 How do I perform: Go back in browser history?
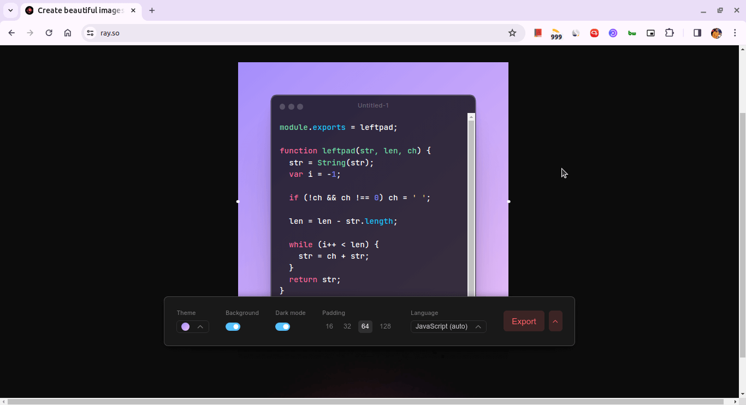point(11,33)
